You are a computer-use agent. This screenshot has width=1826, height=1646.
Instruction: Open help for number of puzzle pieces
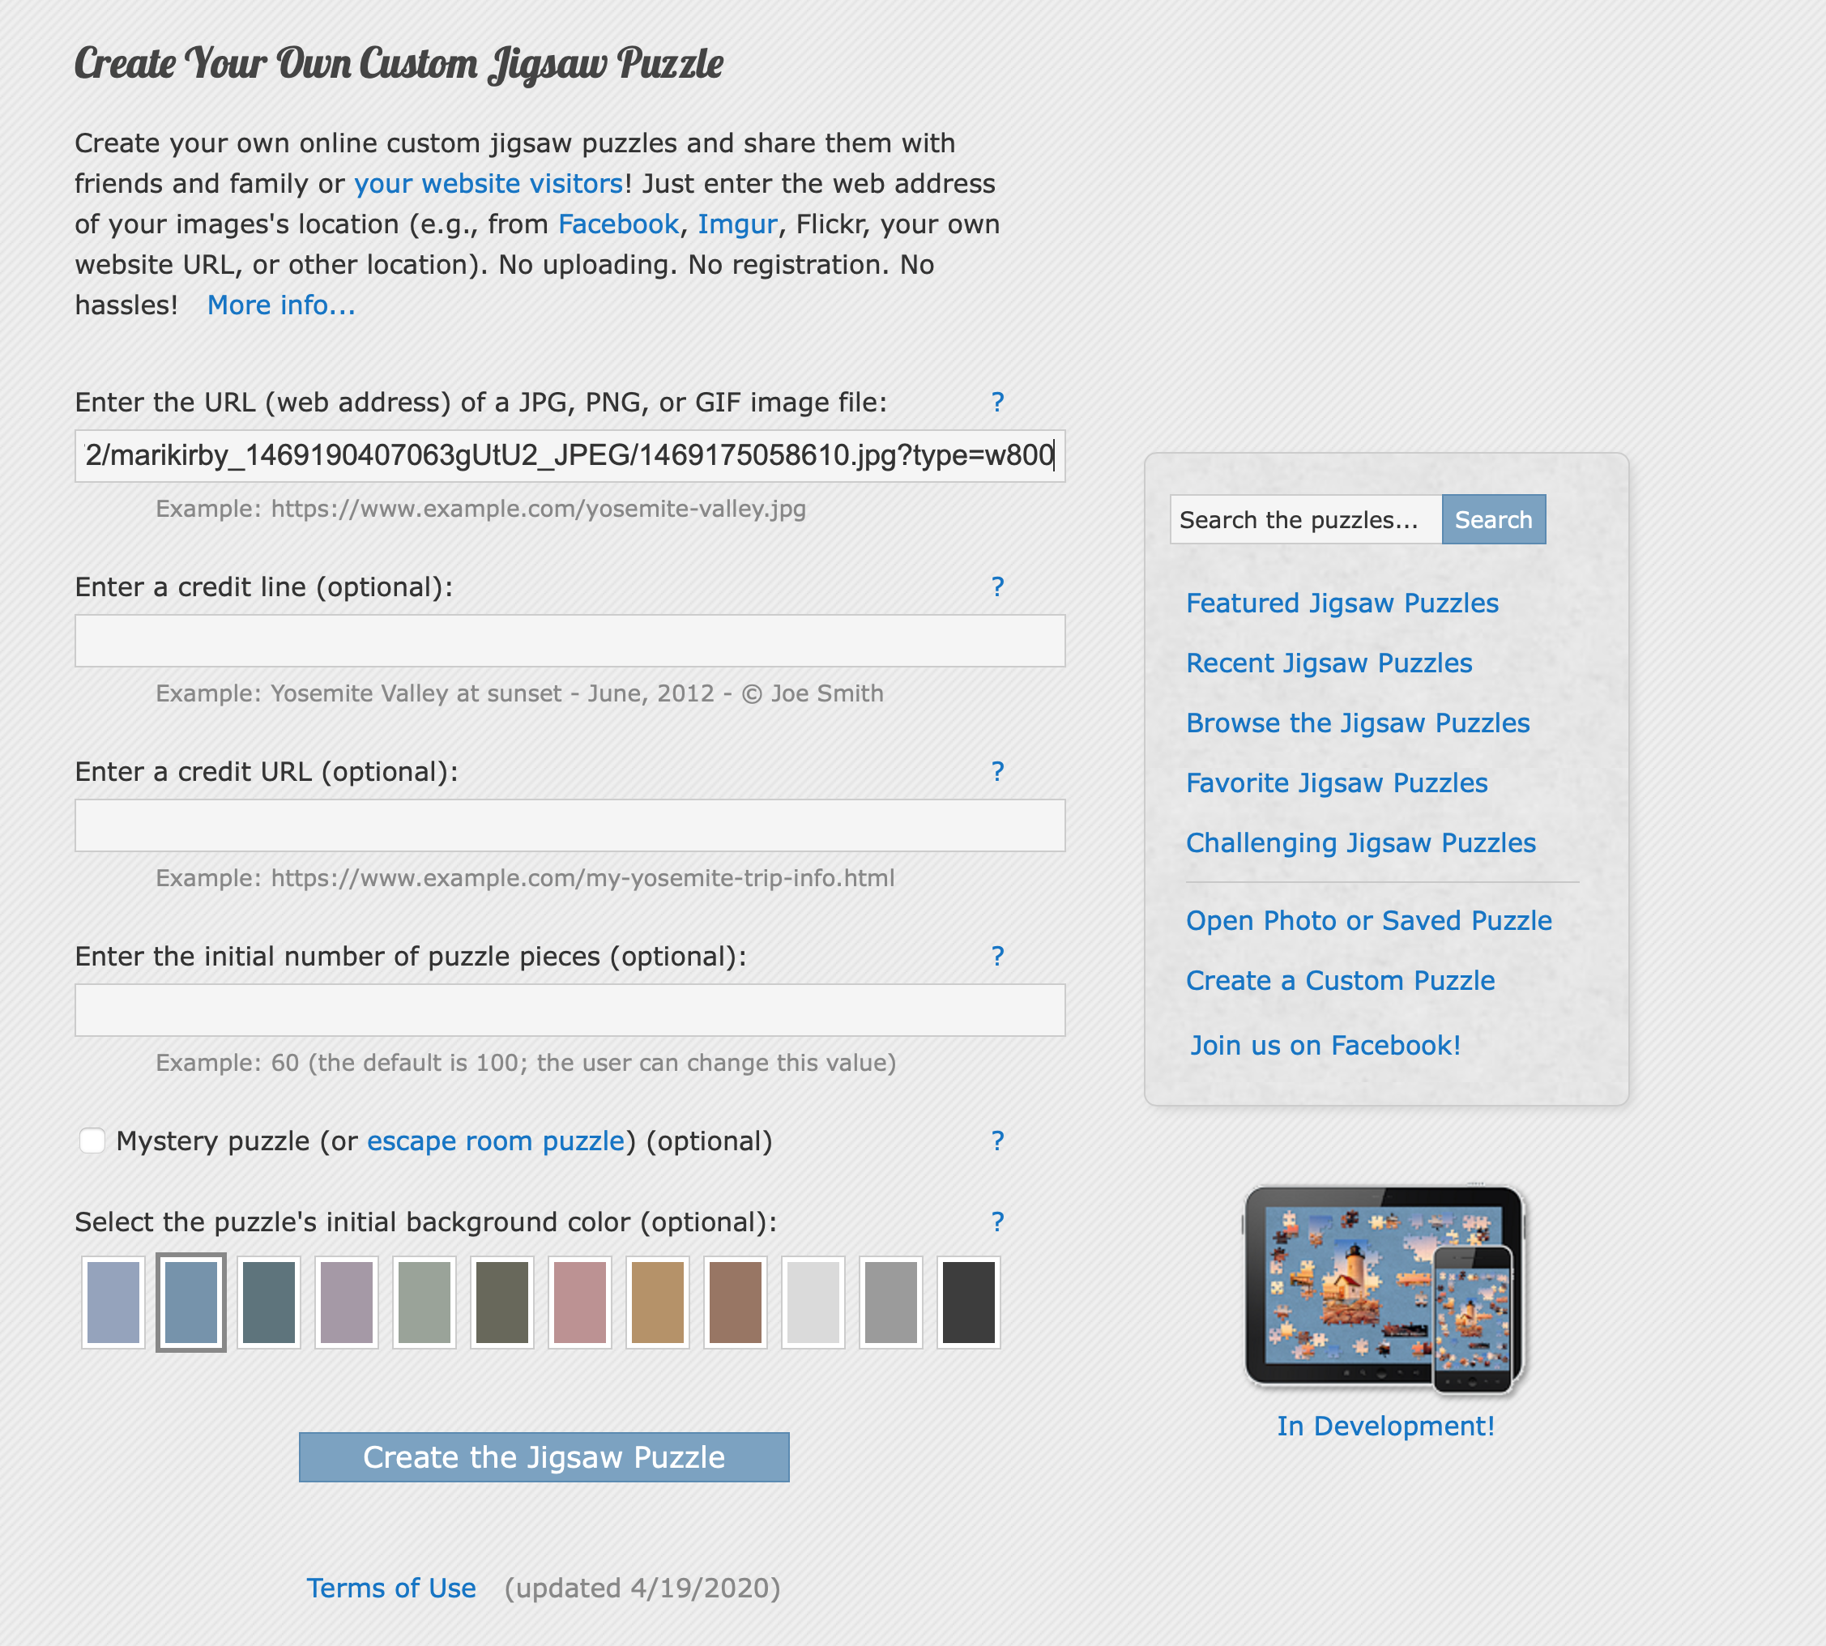tap(996, 956)
